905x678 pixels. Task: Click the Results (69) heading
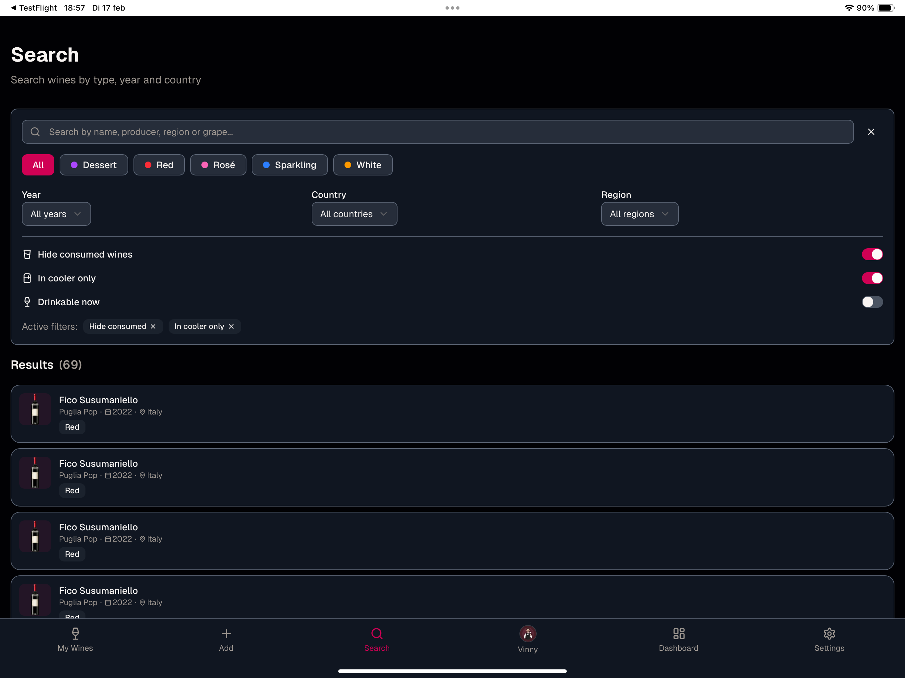pos(46,364)
